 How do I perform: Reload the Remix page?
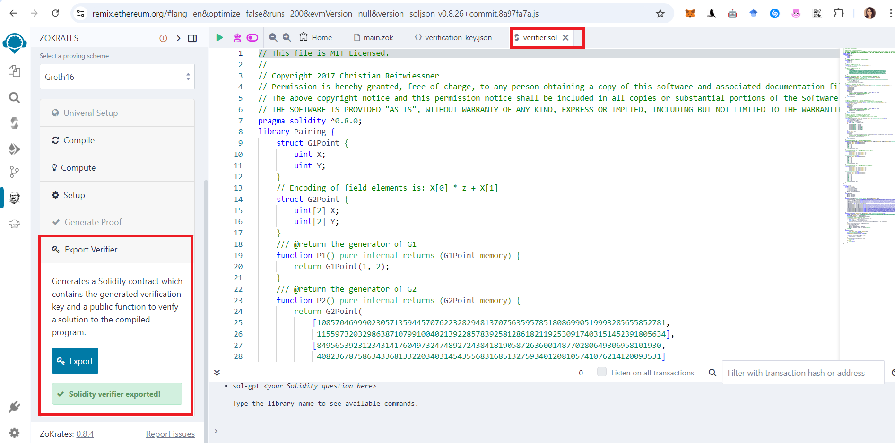55,13
